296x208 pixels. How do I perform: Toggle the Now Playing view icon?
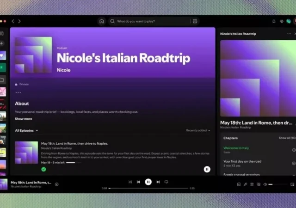239,184
